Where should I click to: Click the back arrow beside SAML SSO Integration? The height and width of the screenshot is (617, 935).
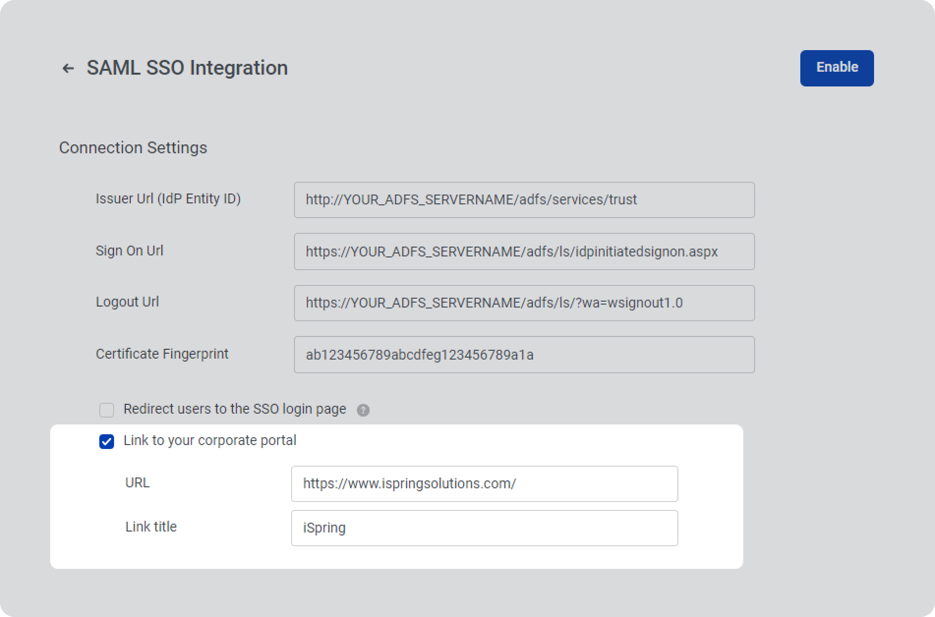pos(68,68)
